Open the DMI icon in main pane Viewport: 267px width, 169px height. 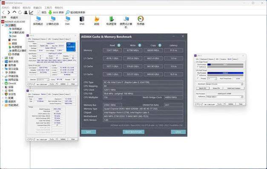pos(67,21)
